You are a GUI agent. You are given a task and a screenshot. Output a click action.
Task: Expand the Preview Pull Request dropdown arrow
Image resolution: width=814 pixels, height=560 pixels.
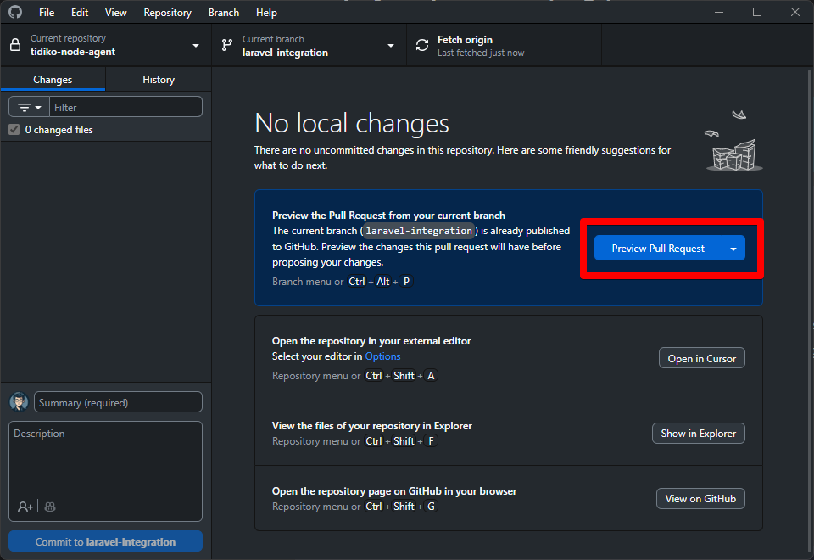click(x=732, y=248)
